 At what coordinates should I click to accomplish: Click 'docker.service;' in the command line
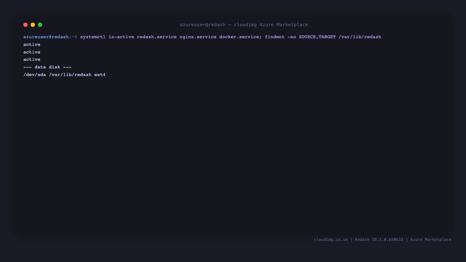(x=240, y=37)
